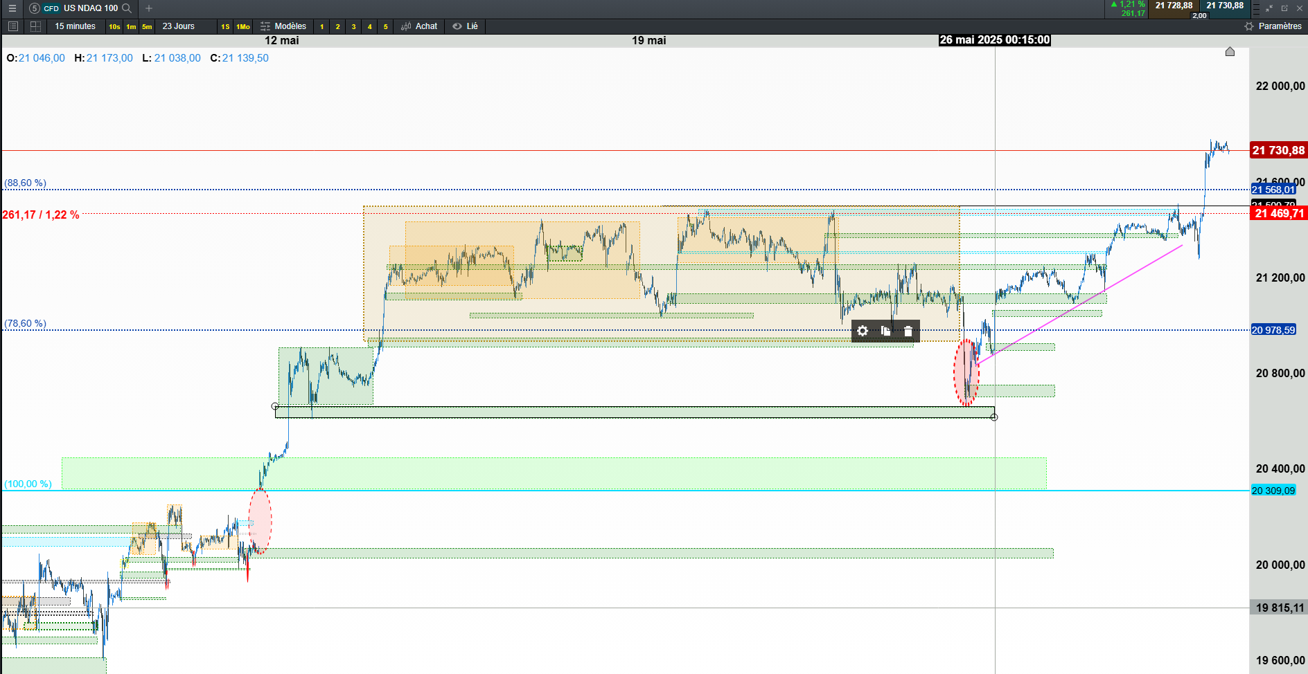Toggle the Lié linked-chart eye option

(x=466, y=26)
